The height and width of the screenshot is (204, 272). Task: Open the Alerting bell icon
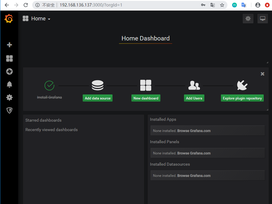[9, 84]
